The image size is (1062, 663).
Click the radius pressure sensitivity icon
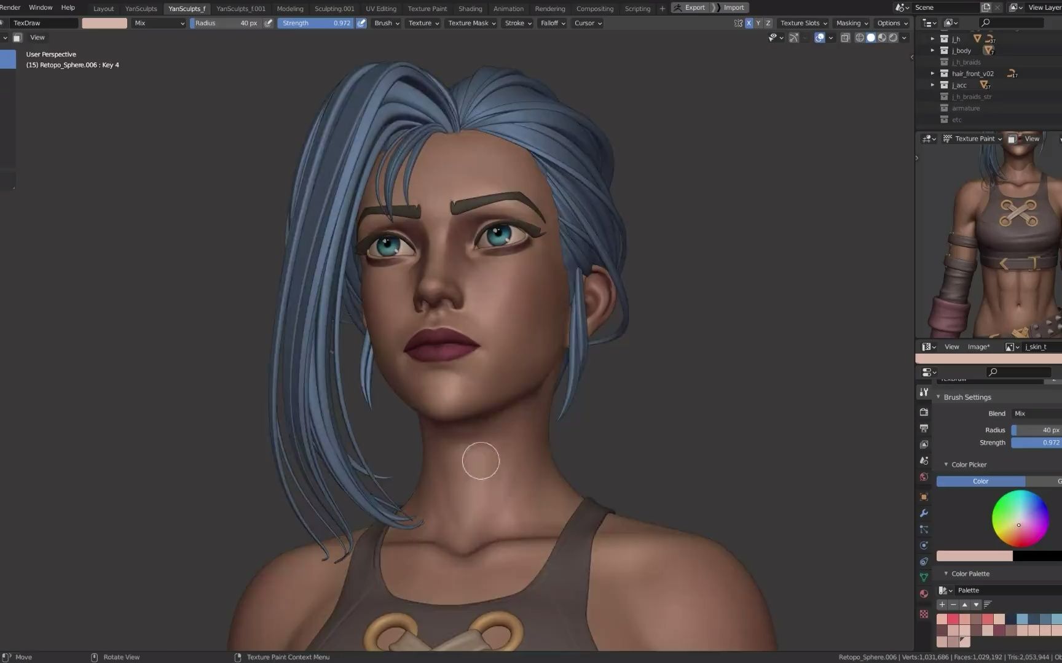pyautogui.click(x=269, y=23)
